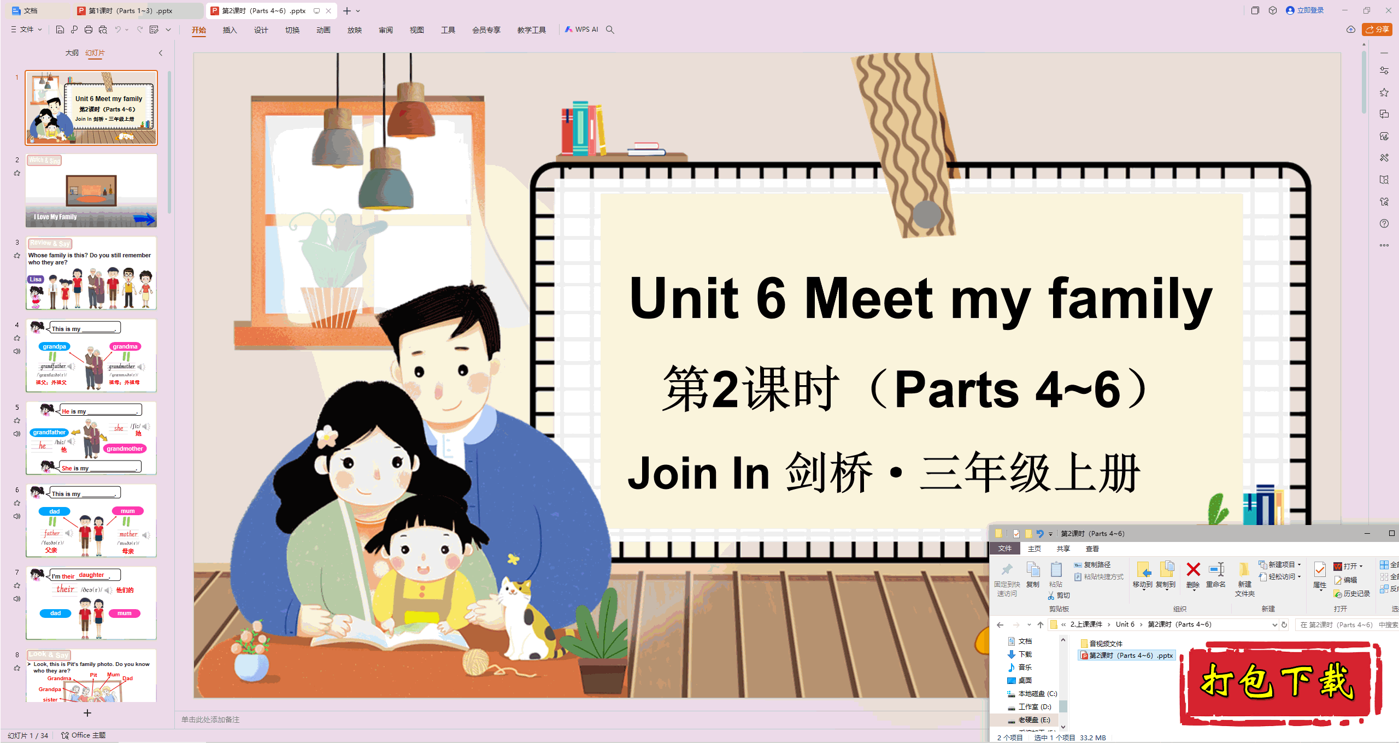Click Delete red X in Explorer ribbon

pos(1193,575)
